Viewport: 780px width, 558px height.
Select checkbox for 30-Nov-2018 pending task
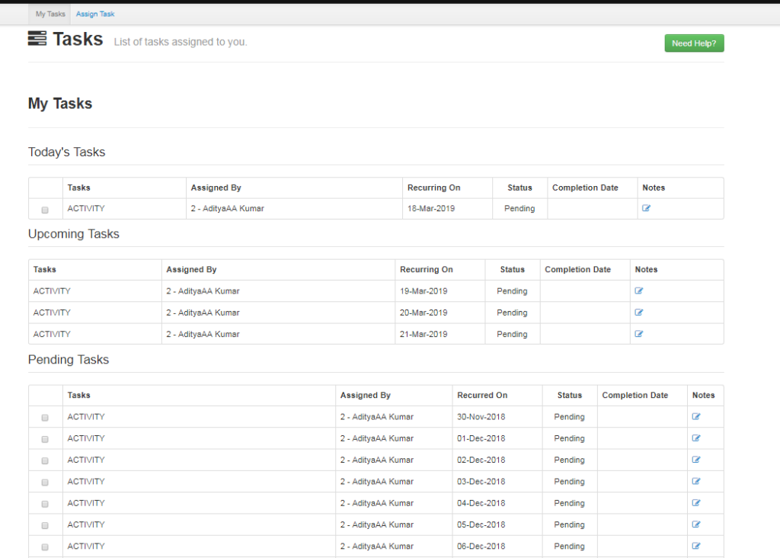(x=44, y=416)
